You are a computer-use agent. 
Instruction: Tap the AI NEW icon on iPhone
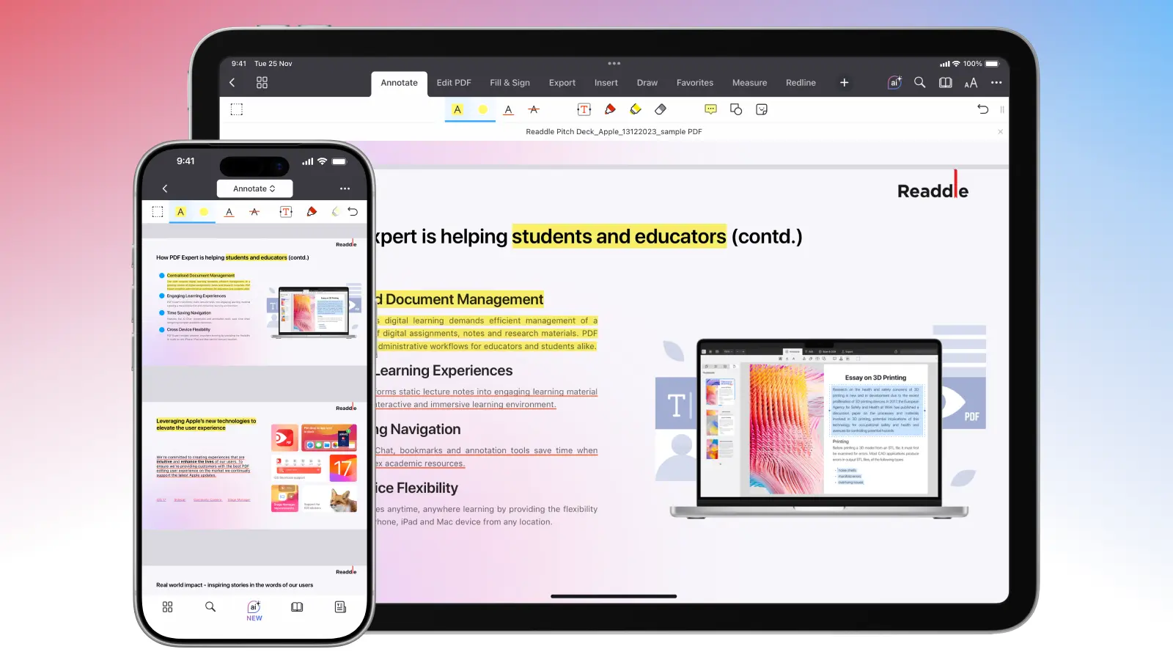[x=254, y=609]
